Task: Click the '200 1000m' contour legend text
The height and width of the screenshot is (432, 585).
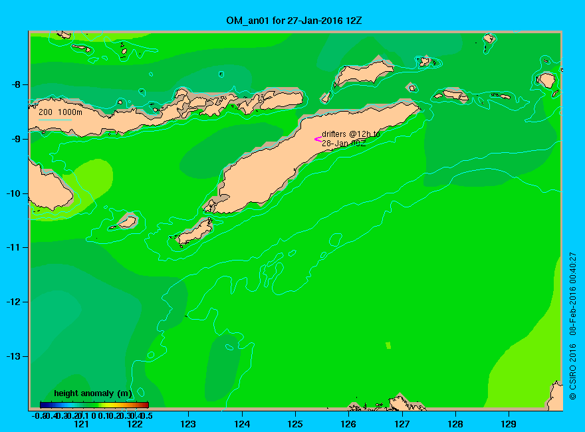Action: pos(60,112)
